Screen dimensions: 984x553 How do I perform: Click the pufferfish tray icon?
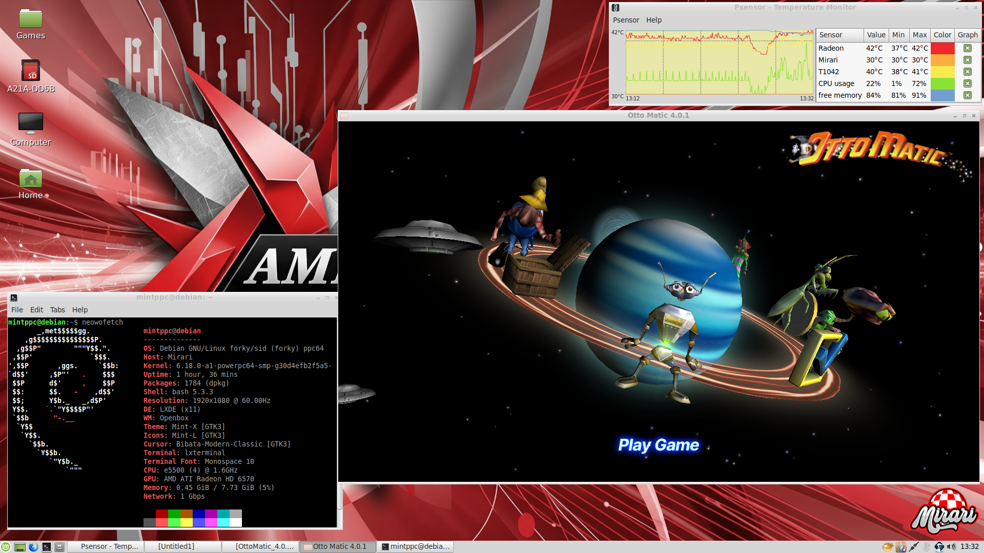click(888, 547)
